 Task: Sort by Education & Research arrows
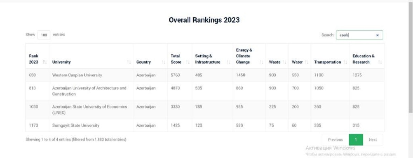pyautogui.click(x=380, y=62)
